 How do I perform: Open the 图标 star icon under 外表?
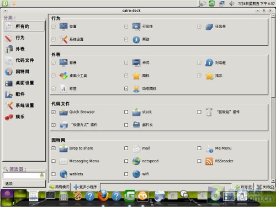click(136, 76)
